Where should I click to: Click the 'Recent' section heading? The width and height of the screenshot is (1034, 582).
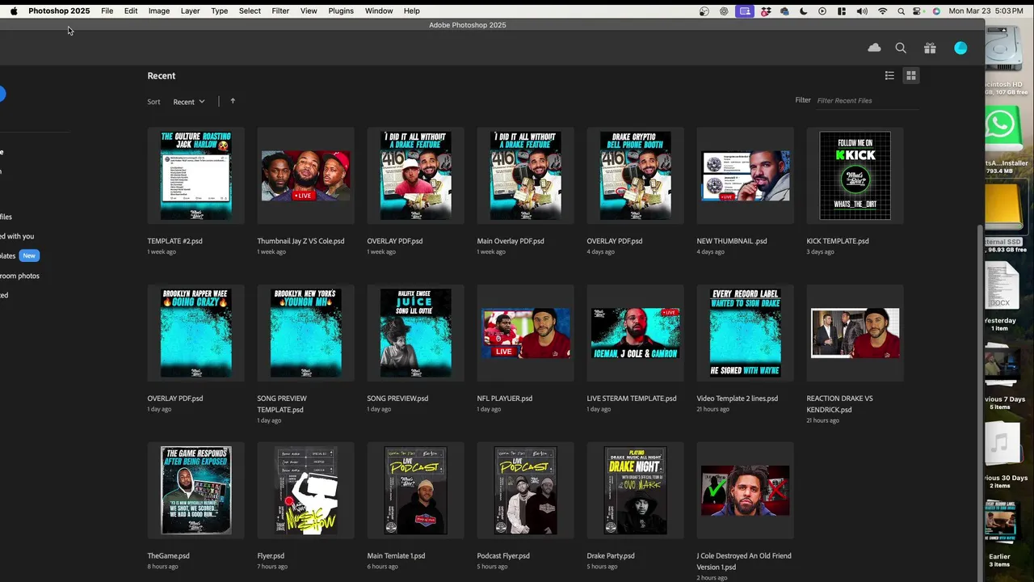(x=161, y=76)
